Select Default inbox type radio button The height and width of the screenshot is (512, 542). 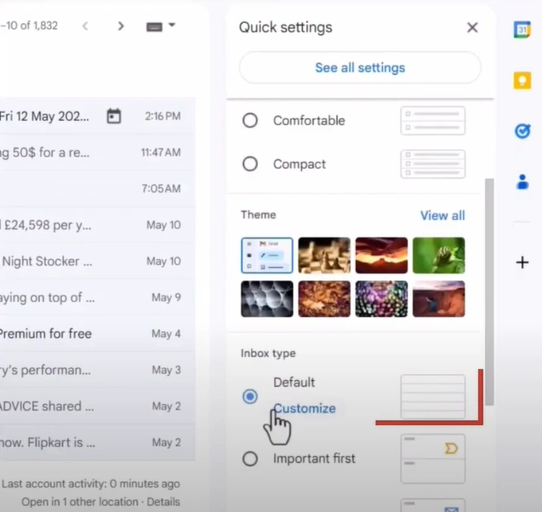click(x=249, y=396)
